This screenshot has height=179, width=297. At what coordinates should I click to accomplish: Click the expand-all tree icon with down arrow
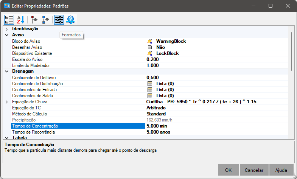coord(45,20)
